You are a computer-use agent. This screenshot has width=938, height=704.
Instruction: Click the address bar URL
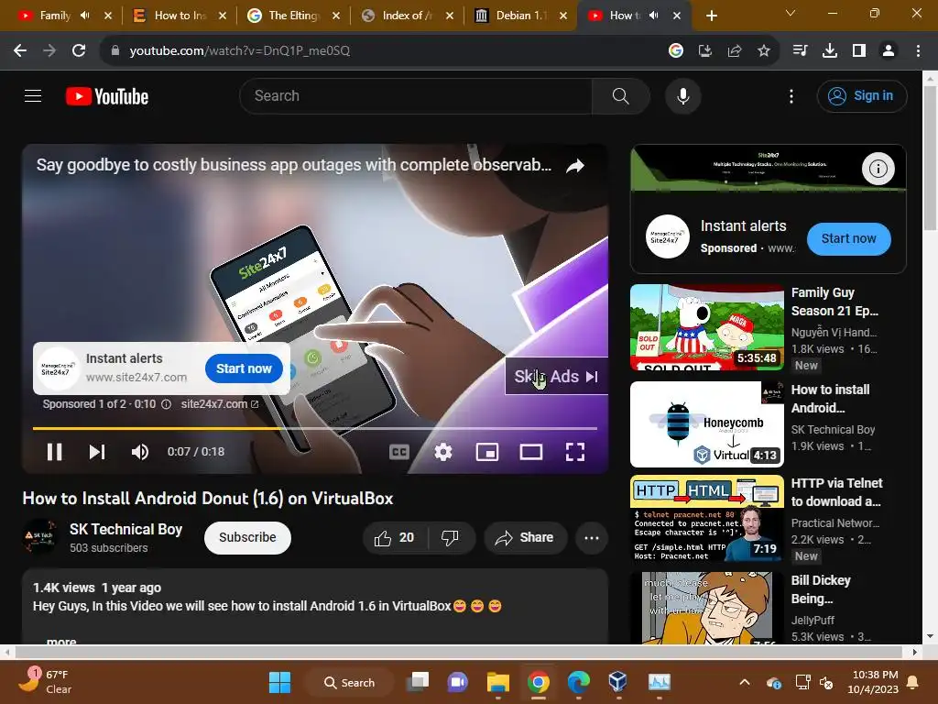[x=239, y=51]
